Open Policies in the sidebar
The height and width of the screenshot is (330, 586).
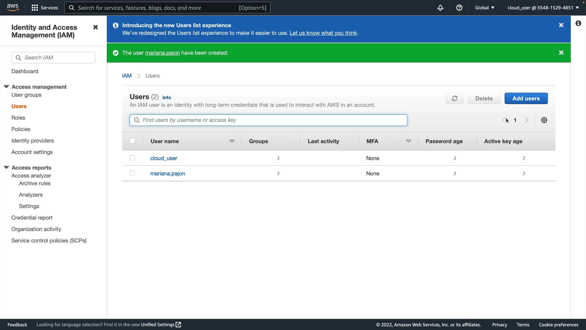[x=21, y=129]
